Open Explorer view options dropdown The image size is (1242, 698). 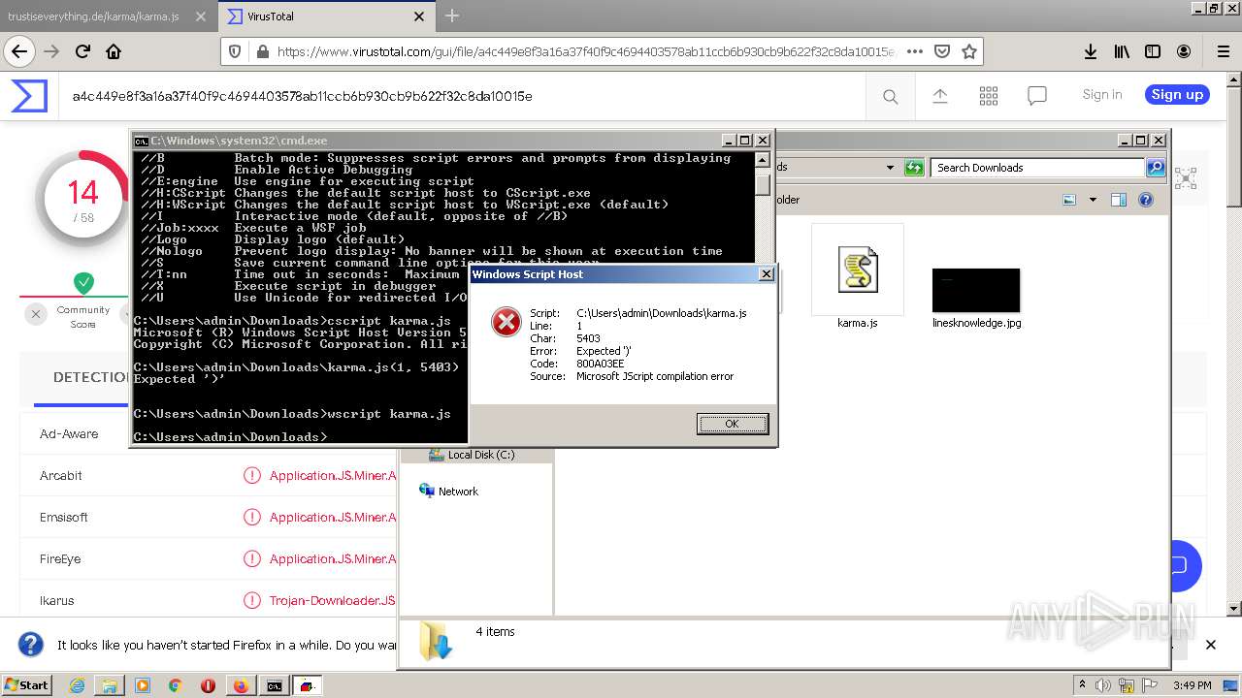tap(1093, 200)
